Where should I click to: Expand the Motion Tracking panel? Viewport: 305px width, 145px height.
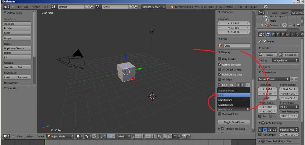click(219, 129)
